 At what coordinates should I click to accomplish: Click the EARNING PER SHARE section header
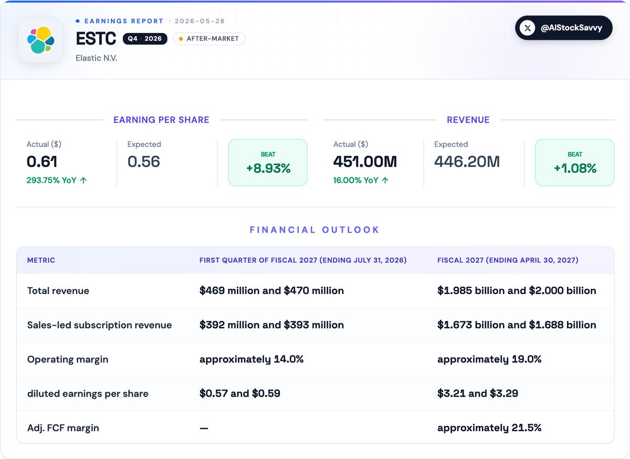pos(161,120)
